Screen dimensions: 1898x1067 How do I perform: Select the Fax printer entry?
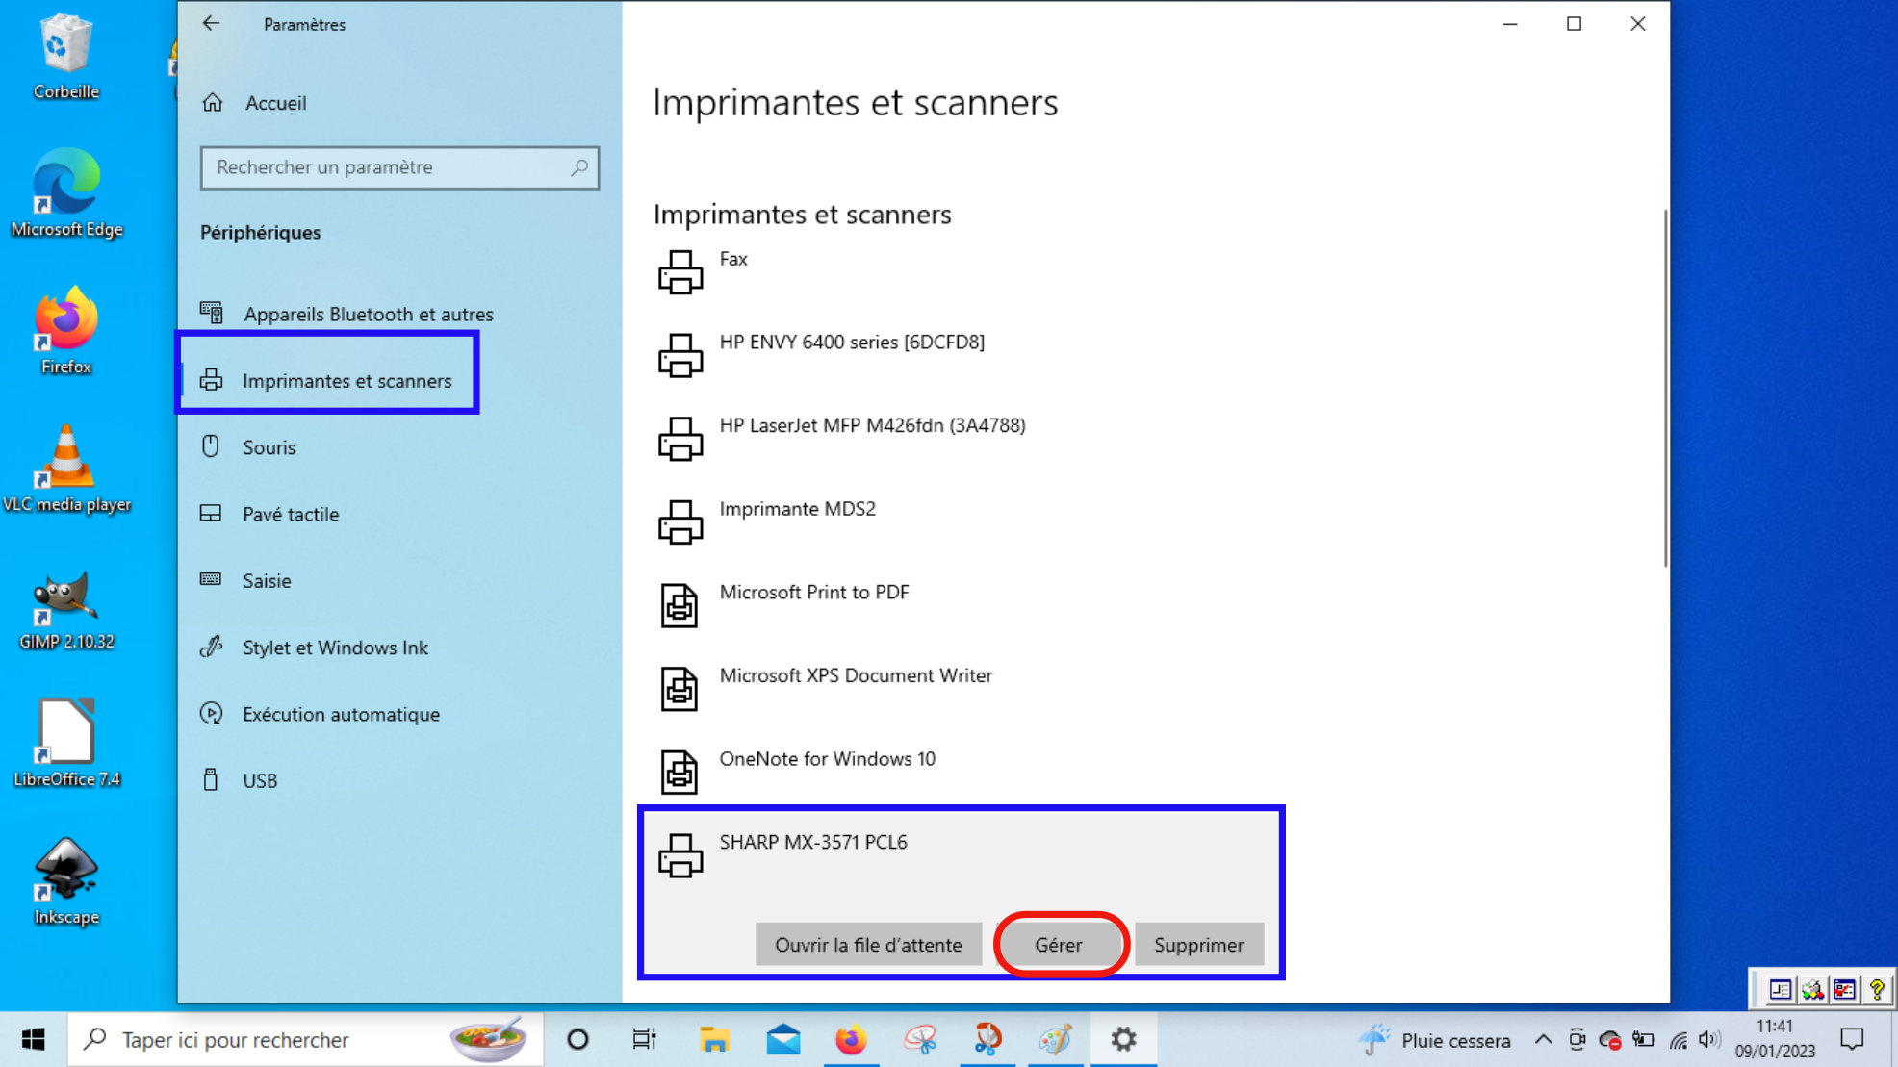pos(962,272)
